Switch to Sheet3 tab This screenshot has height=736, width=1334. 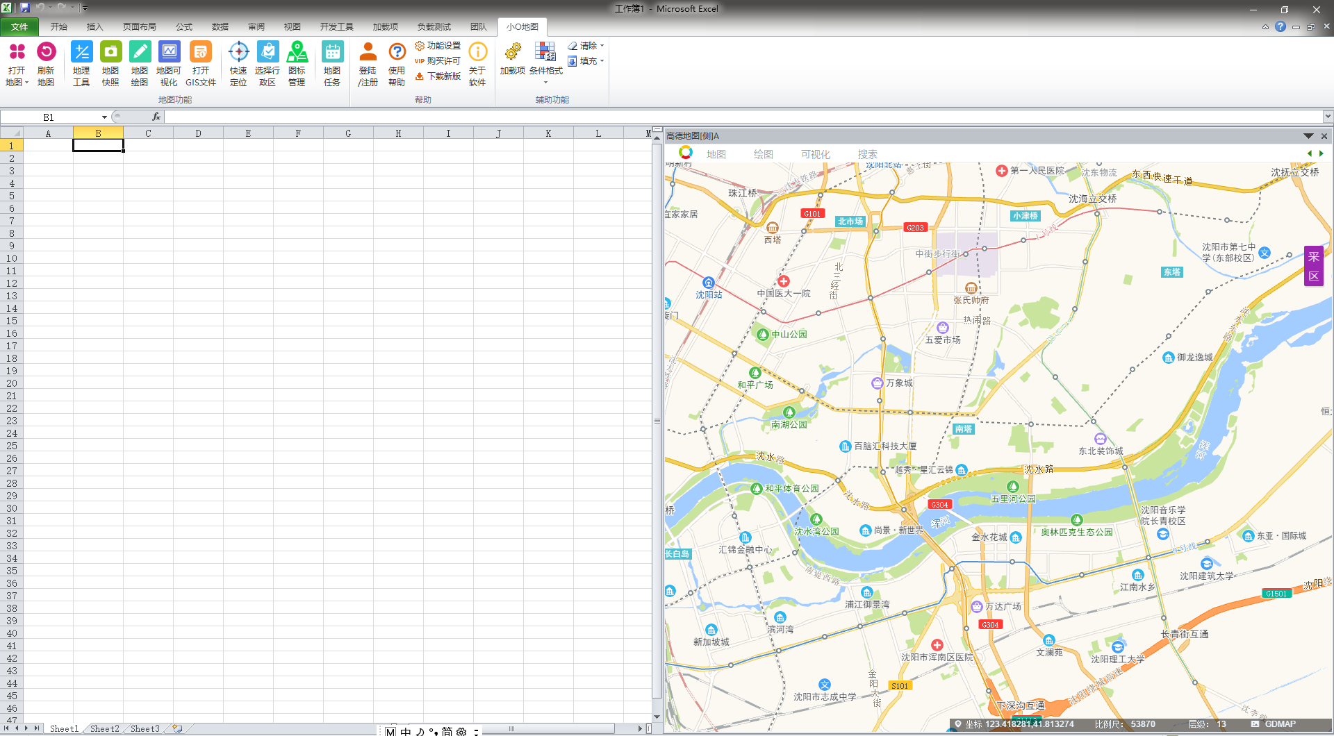145,728
